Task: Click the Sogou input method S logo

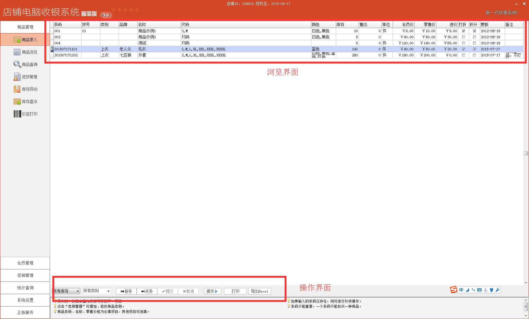Action: [x=454, y=290]
